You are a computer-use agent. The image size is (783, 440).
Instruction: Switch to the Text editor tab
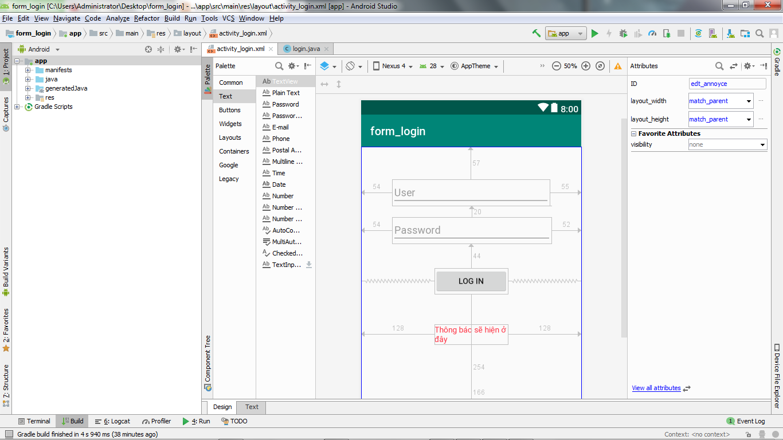coord(252,407)
